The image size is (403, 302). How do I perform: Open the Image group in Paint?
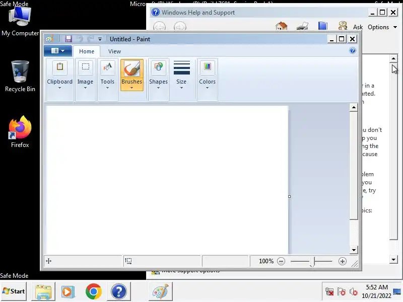click(85, 80)
